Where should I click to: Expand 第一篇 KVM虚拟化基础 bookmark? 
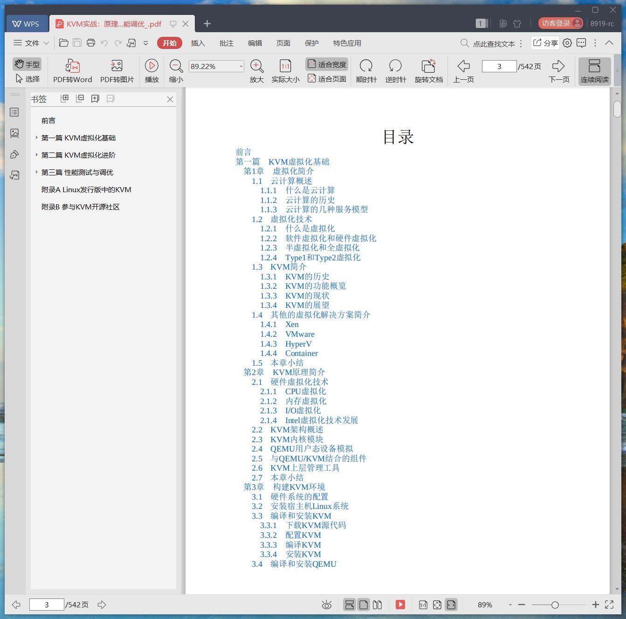pos(37,138)
